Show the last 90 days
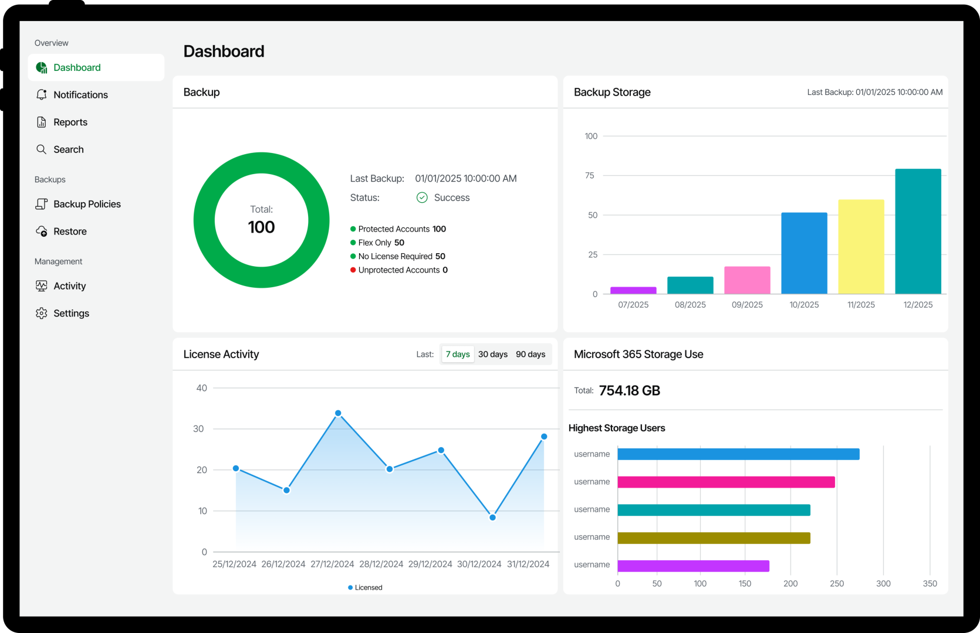The width and height of the screenshot is (980, 633). (x=530, y=355)
